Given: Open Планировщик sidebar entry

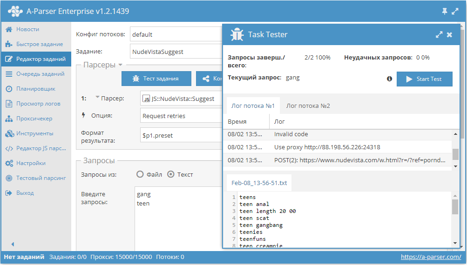Looking at the screenshot, I should pos(36,89).
